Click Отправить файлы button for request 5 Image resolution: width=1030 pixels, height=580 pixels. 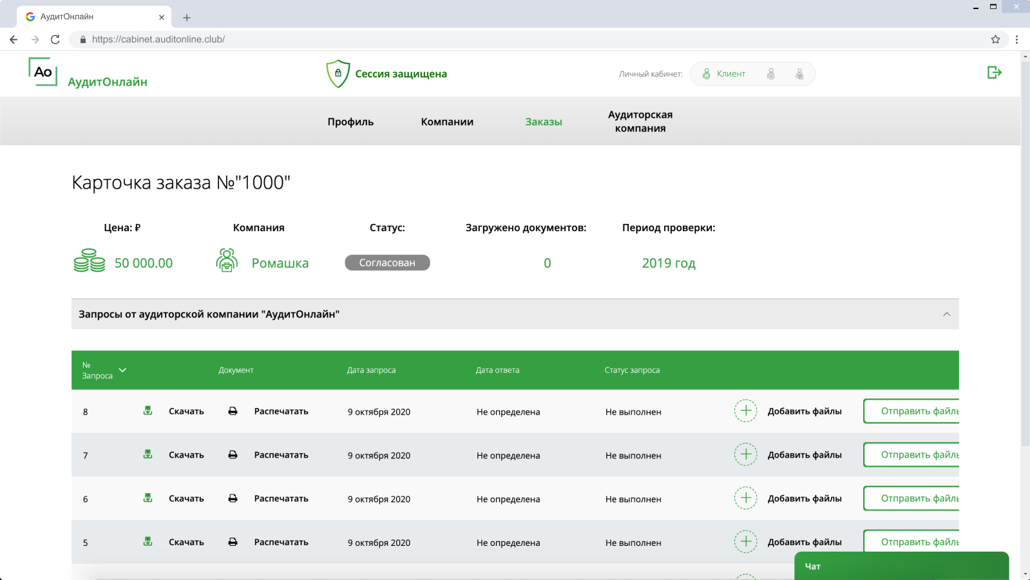(x=911, y=541)
